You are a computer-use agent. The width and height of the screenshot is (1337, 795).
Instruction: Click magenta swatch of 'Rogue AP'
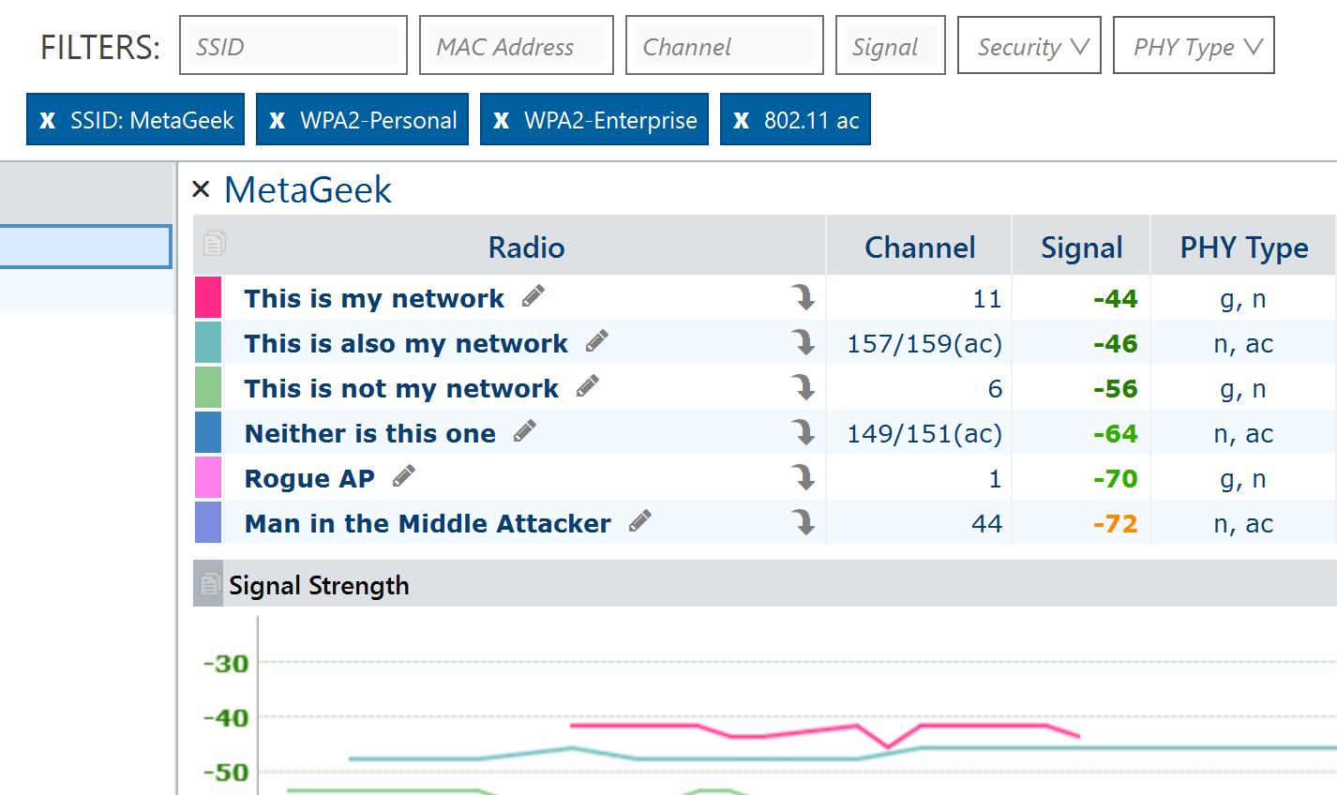pyautogui.click(x=208, y=477)
